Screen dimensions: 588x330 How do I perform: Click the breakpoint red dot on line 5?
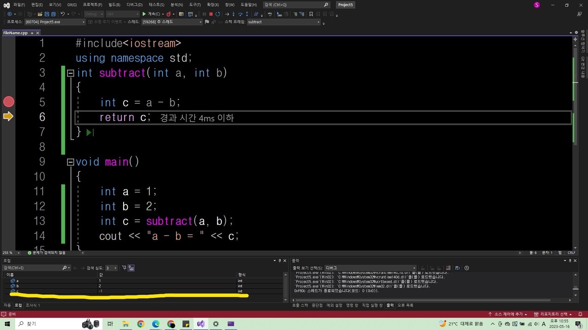[x=9, y=102]
